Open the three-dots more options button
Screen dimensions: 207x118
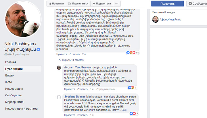[116, 4]
